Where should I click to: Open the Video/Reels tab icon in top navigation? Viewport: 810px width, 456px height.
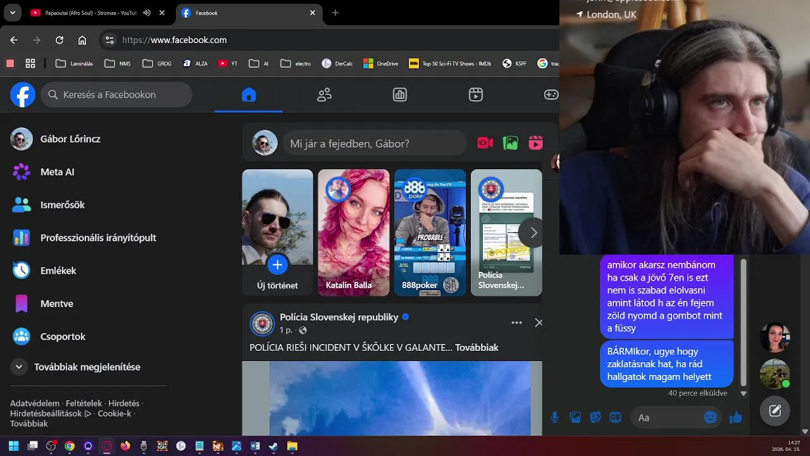pyautogui.click(x=476, y=95)
